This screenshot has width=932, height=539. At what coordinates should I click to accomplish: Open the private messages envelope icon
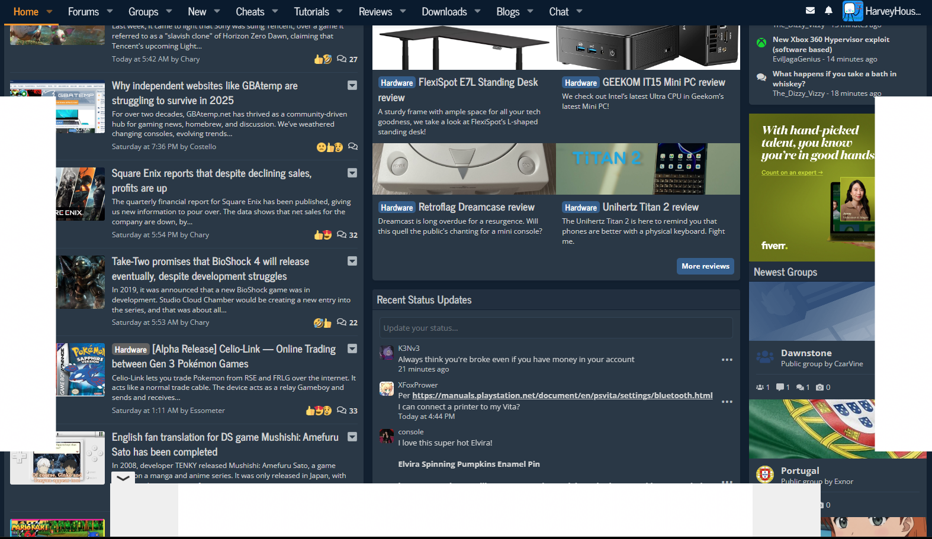tap(811, 11)
